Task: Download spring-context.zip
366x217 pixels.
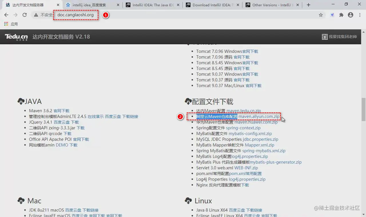Action: coord(243,128)
